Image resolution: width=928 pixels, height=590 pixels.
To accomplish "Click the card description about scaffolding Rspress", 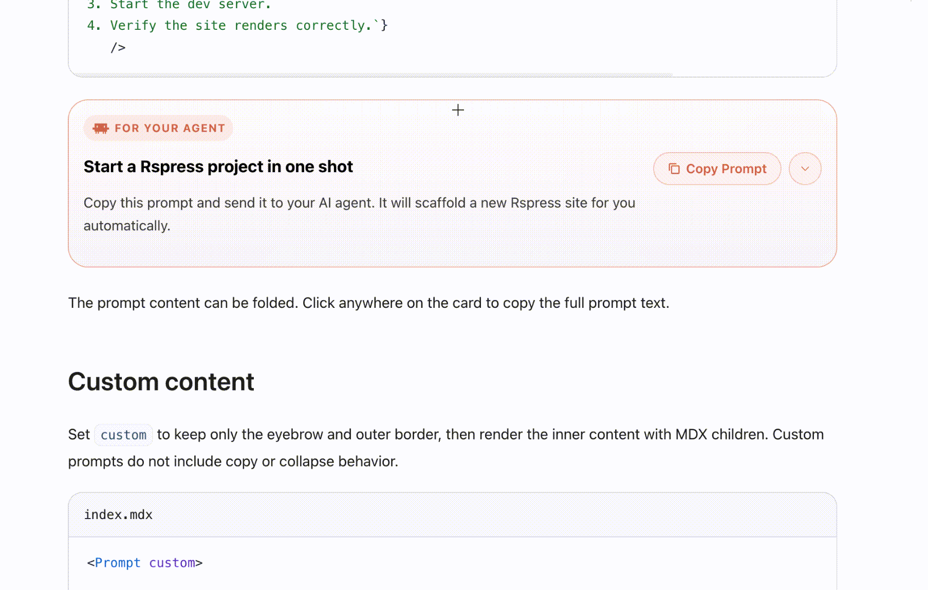I will coord(359,203).
